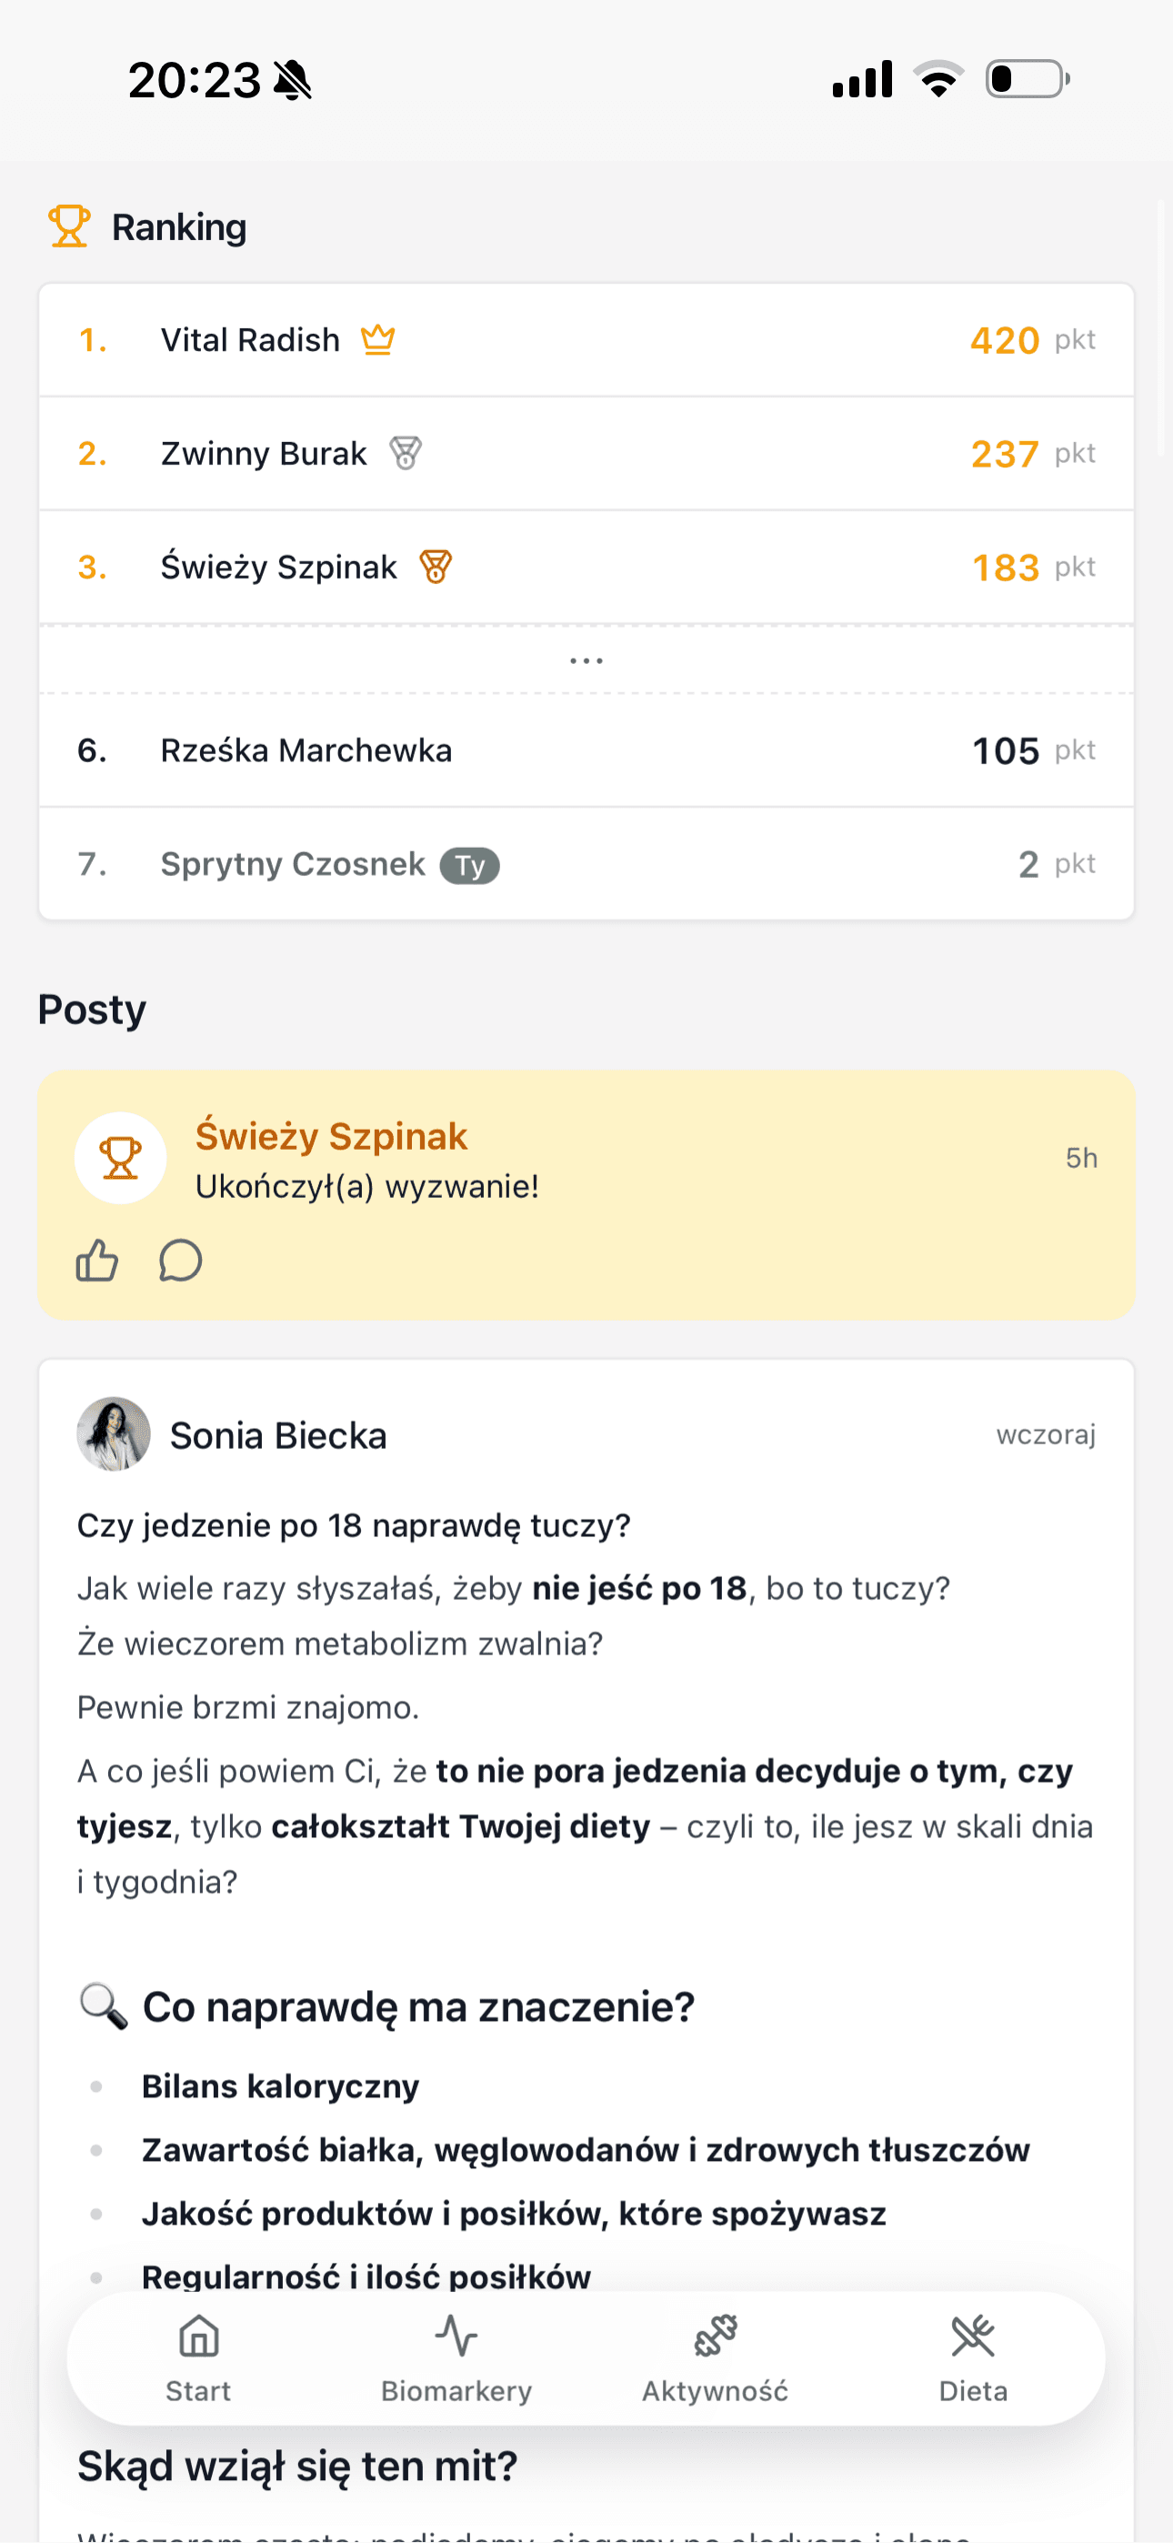Open the Dieta tab
The width and height of the screenshot is (1173, 2543).
point(974,2361)
